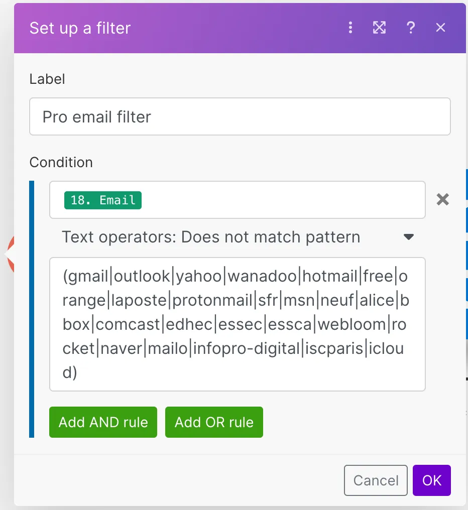Screen dimensions: 468x510
Task: Open help with the question mark icon
Action: [411, 28]
